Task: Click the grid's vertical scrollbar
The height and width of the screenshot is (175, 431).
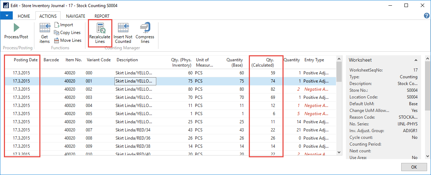Action: [x=339, y=106]
